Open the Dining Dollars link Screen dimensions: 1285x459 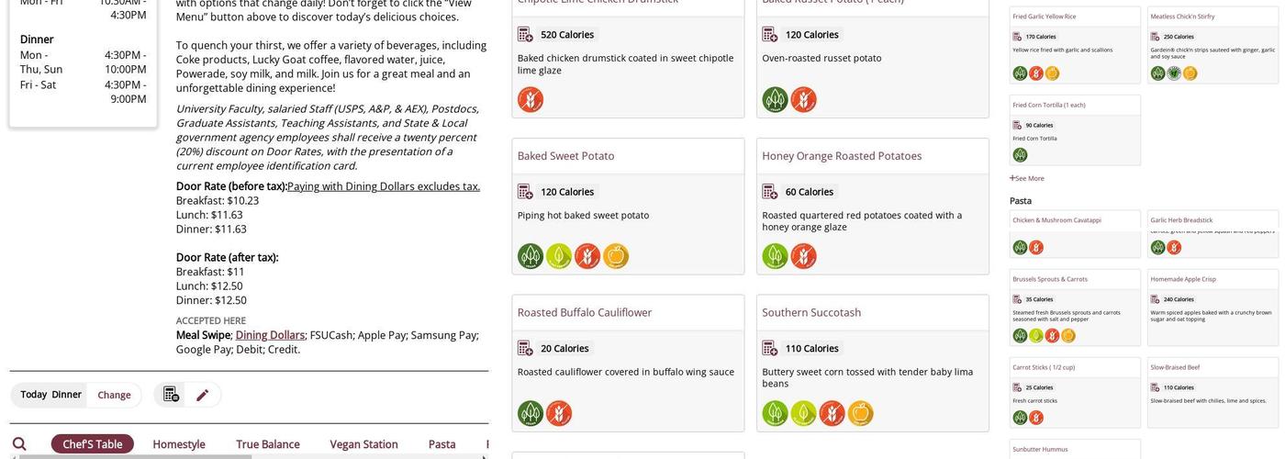[270, 335]
